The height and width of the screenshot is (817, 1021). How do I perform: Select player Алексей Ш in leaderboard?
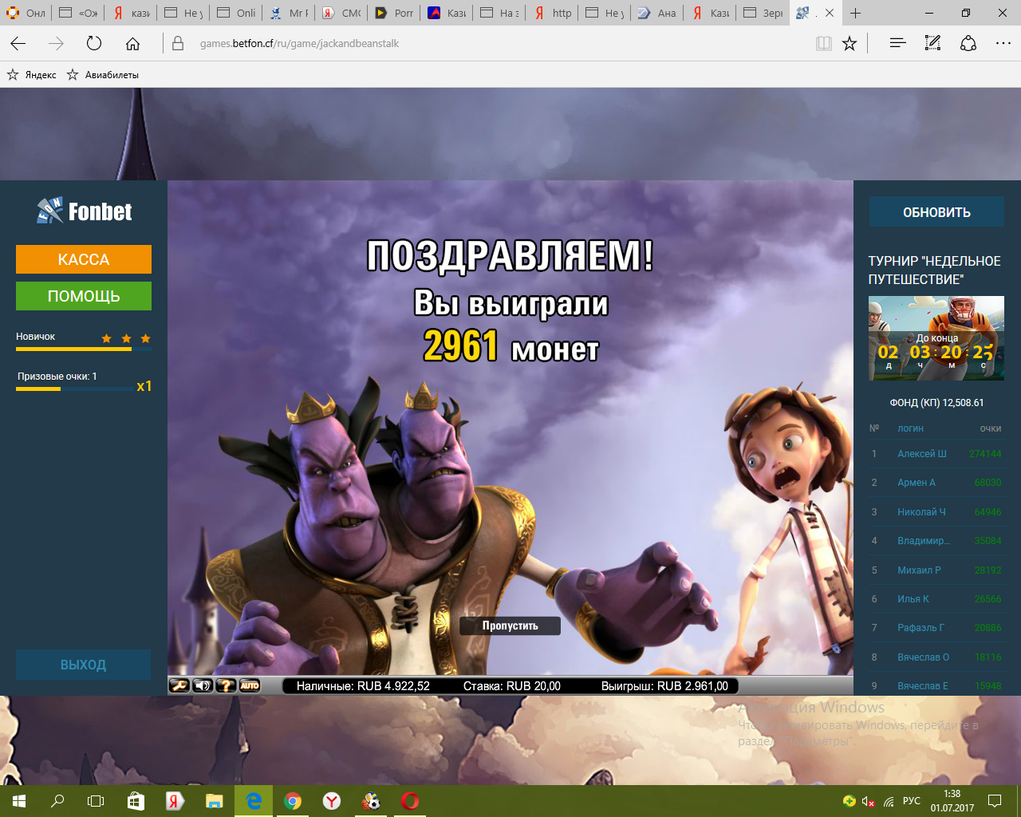click(921, 454)
